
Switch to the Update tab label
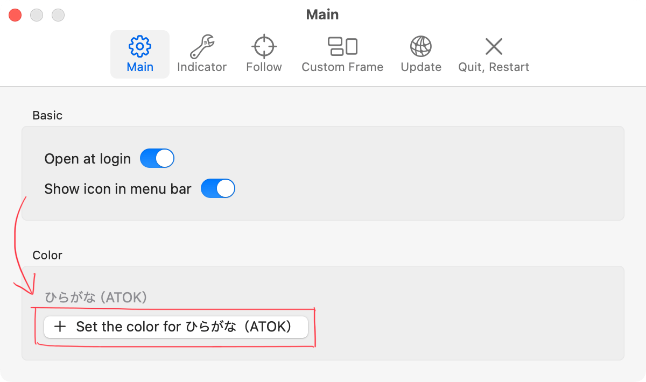pyautogui.click(x=421, y=67)
